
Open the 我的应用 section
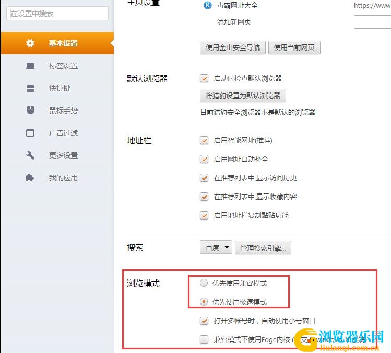pyautogui.click(x=57, y=178)
